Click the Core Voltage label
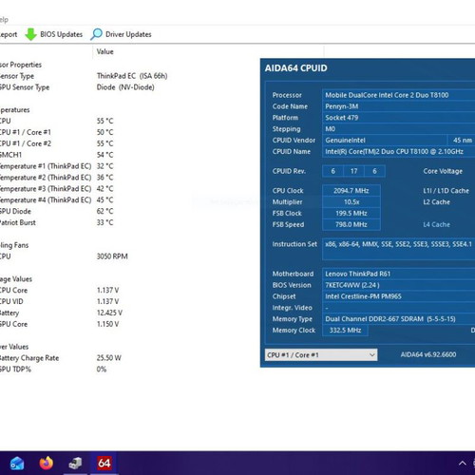 coord(443,171)
